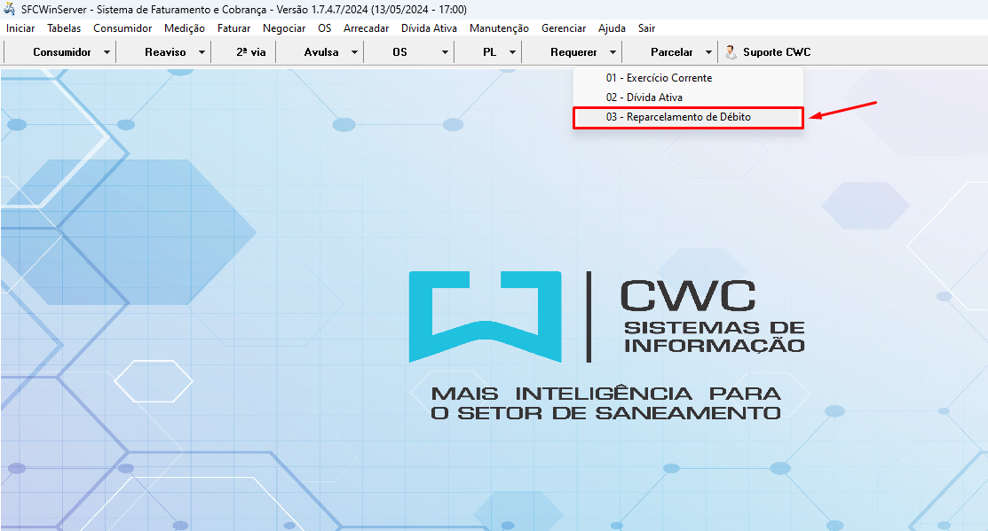Click the SFCWinServer title bar app icon
988x531 pixels.
10,9
